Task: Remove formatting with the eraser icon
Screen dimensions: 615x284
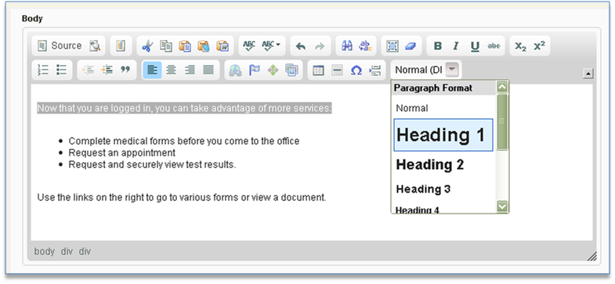Action: pyautogui.click(x=411, y=46)
